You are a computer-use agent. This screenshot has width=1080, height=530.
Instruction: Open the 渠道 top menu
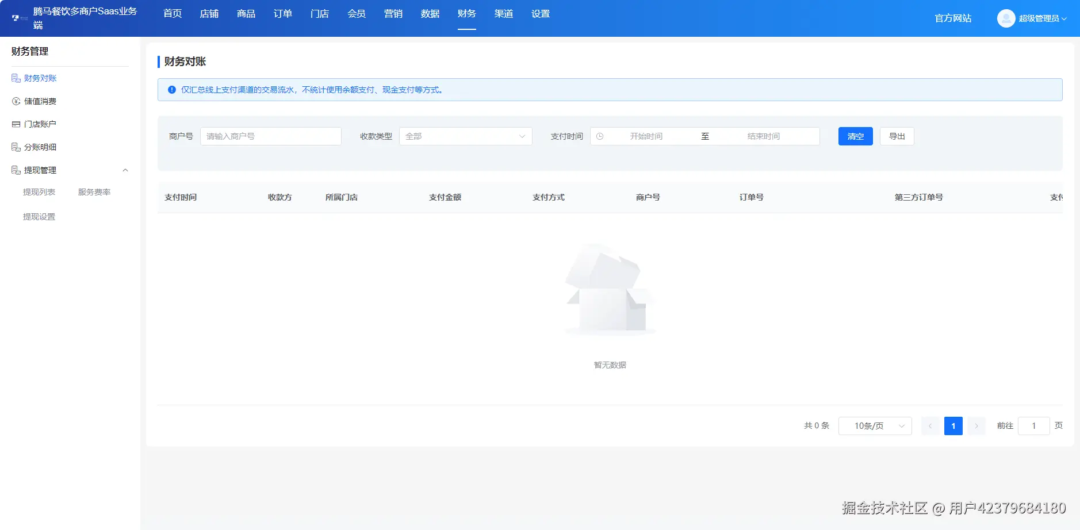[x=504, y=14]
